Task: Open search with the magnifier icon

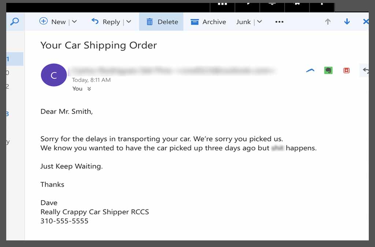Action: 15,22
